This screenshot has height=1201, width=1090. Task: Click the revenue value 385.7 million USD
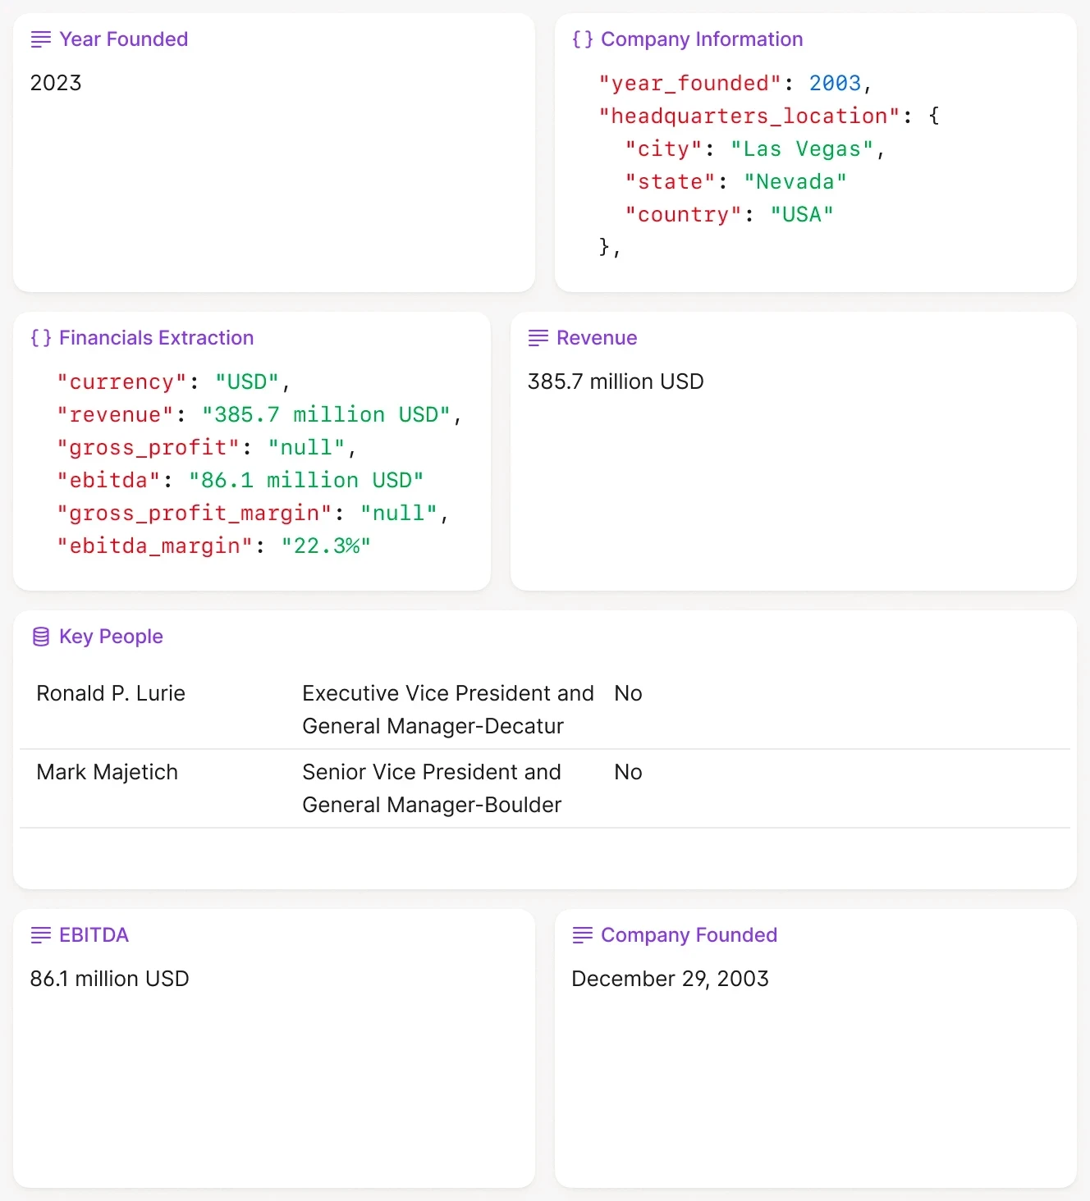pos(327,414)
